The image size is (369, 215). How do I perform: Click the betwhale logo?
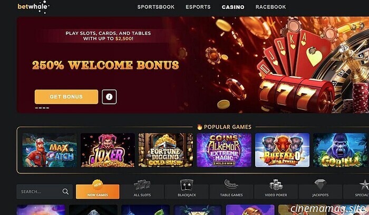coord(33,7)
